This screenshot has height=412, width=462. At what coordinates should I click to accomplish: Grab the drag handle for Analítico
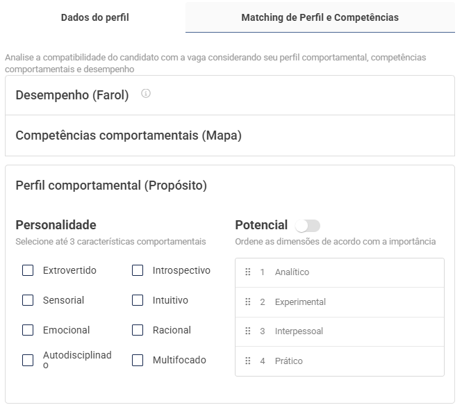[x=248, y=272]
